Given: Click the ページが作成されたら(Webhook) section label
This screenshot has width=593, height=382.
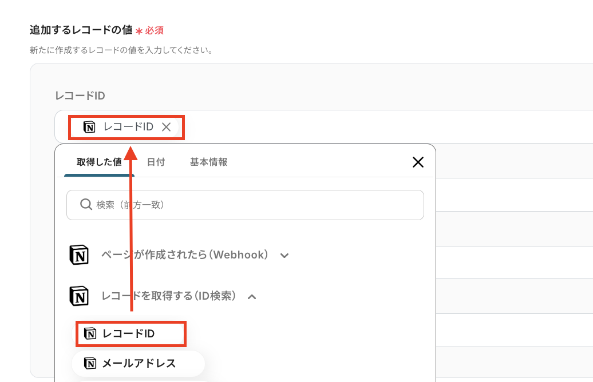Looking at the screenshot, I should click(185, 255).
